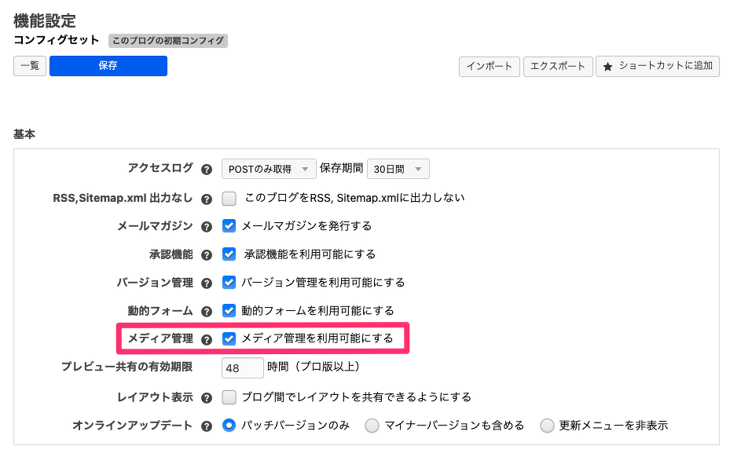Click help icon beside RSS,Sitemap.xml 出力なし
Viewport: 730px width, 457px height.
(207, 199)
